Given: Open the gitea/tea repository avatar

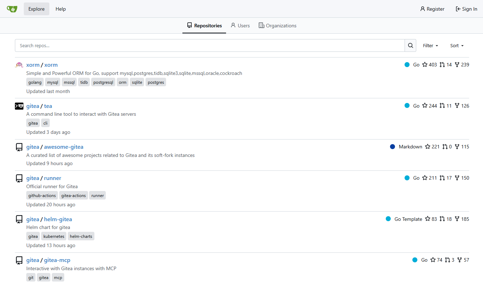Looking at the screenshot, I should 19,106.
